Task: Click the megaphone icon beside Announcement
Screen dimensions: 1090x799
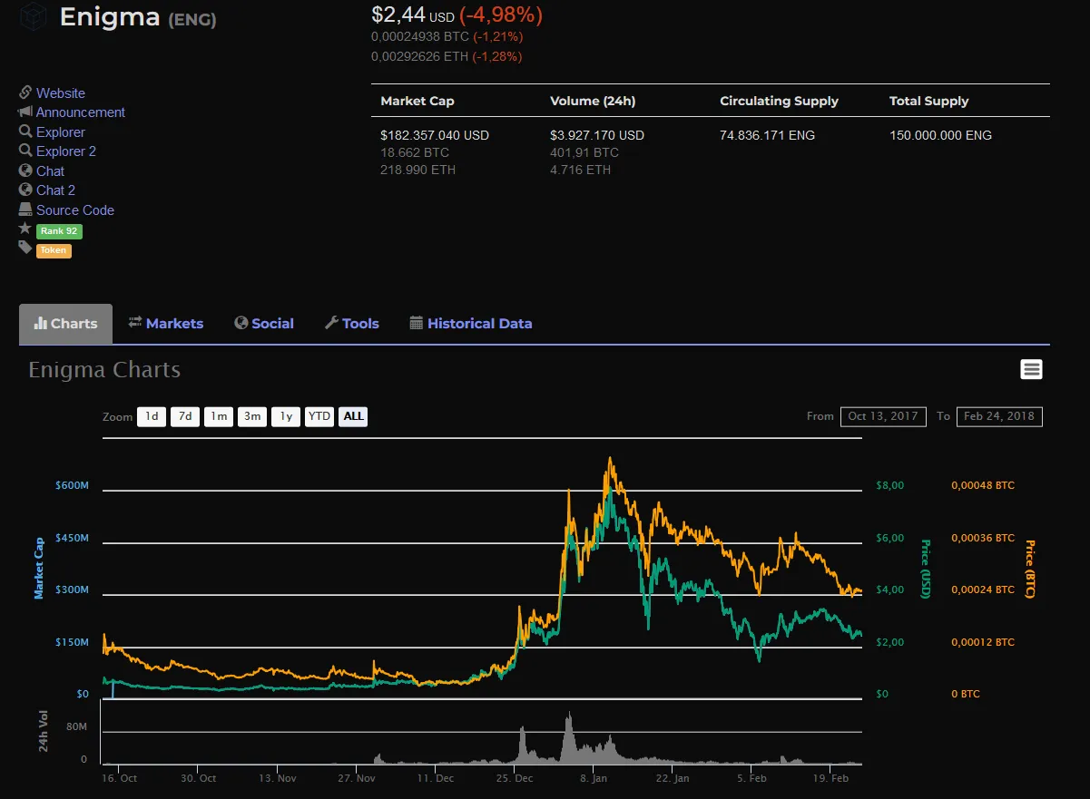Action: 25,112
